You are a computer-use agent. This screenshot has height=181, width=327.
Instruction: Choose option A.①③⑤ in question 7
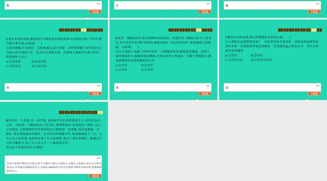(x=231, y=55)
